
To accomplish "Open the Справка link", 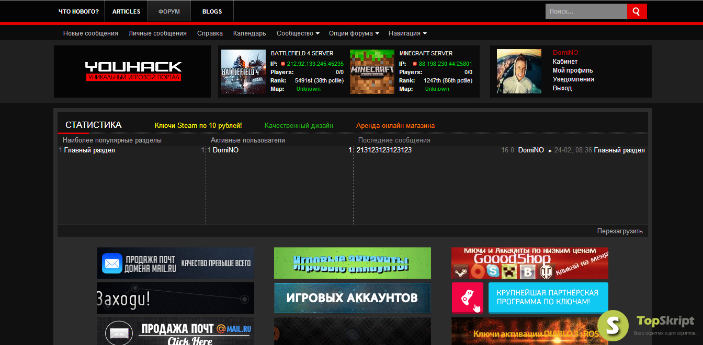I will [x=210, y=33].
